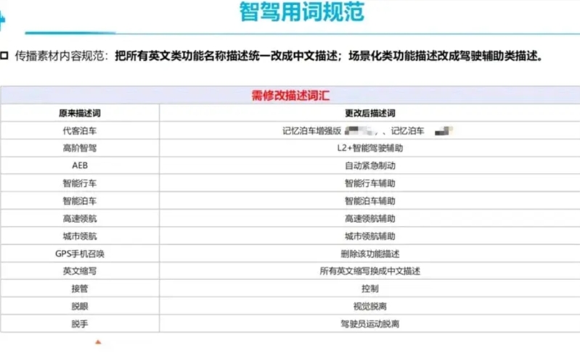This screenshot has height=353, width=580.
Task: Select the replacement term 高速领航辅助
Action: coord(370,219)
